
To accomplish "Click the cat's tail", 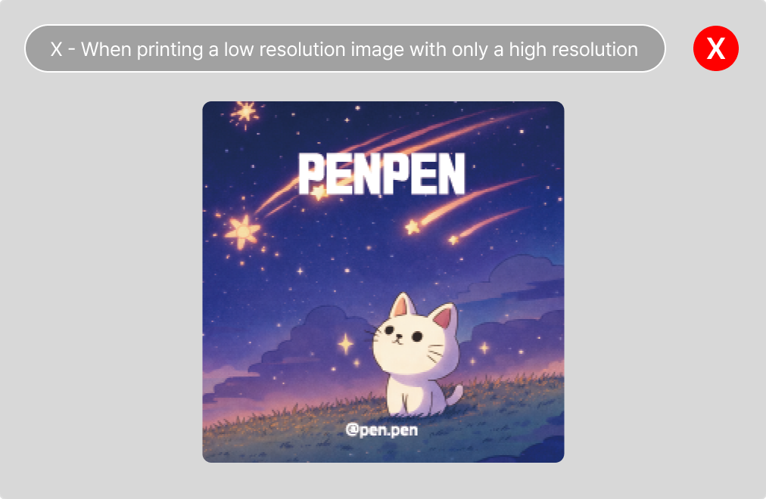I will pyautogui.click(x=454, y=395).
